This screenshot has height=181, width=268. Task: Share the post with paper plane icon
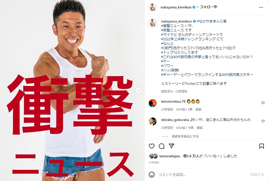pyautogui.click(x=172, y=146)
